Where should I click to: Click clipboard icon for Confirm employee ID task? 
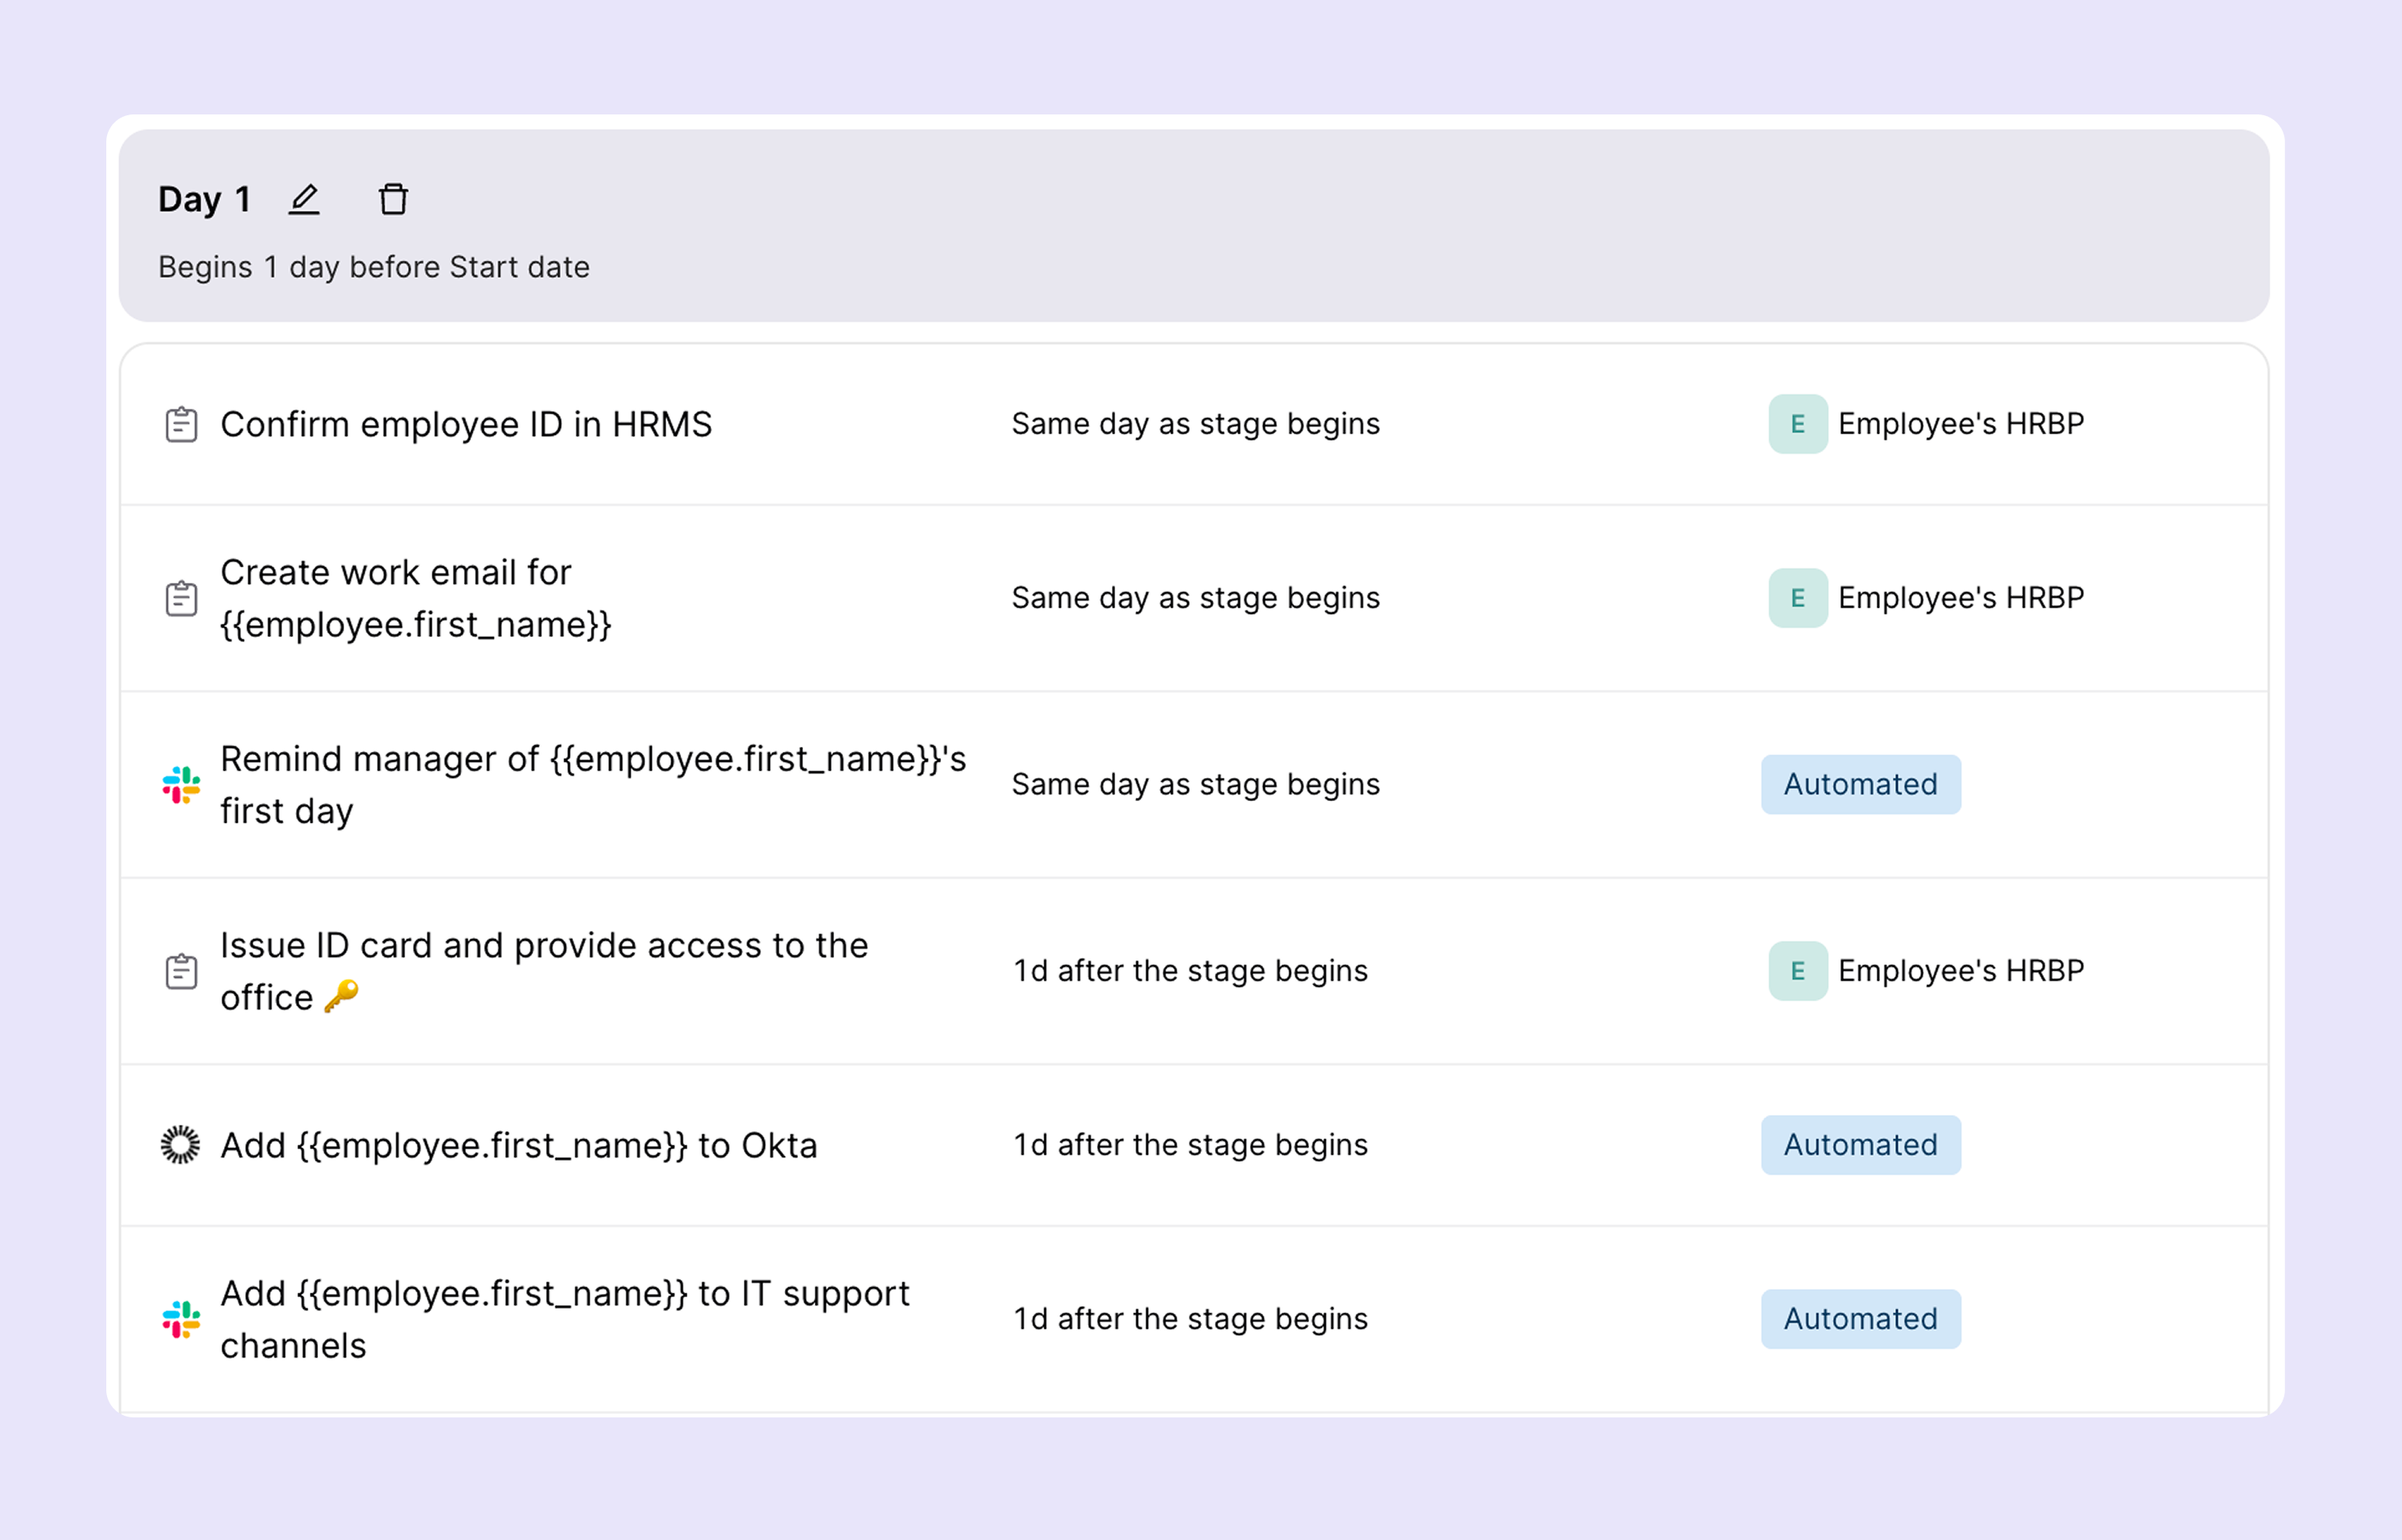[x=181, y=425]
